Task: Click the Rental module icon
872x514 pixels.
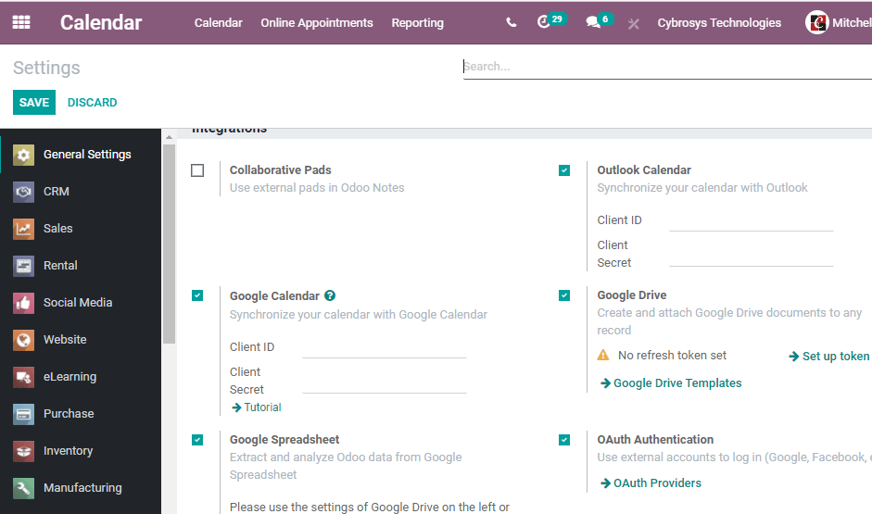Action: pos(23,266)
